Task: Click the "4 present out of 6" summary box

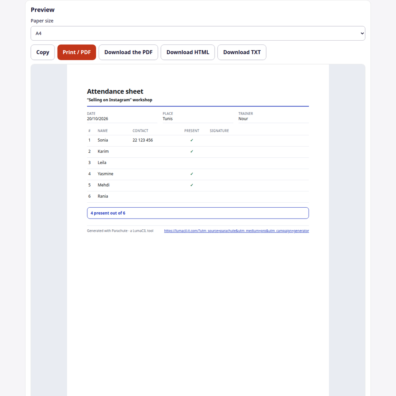Action: pos(198,213)
